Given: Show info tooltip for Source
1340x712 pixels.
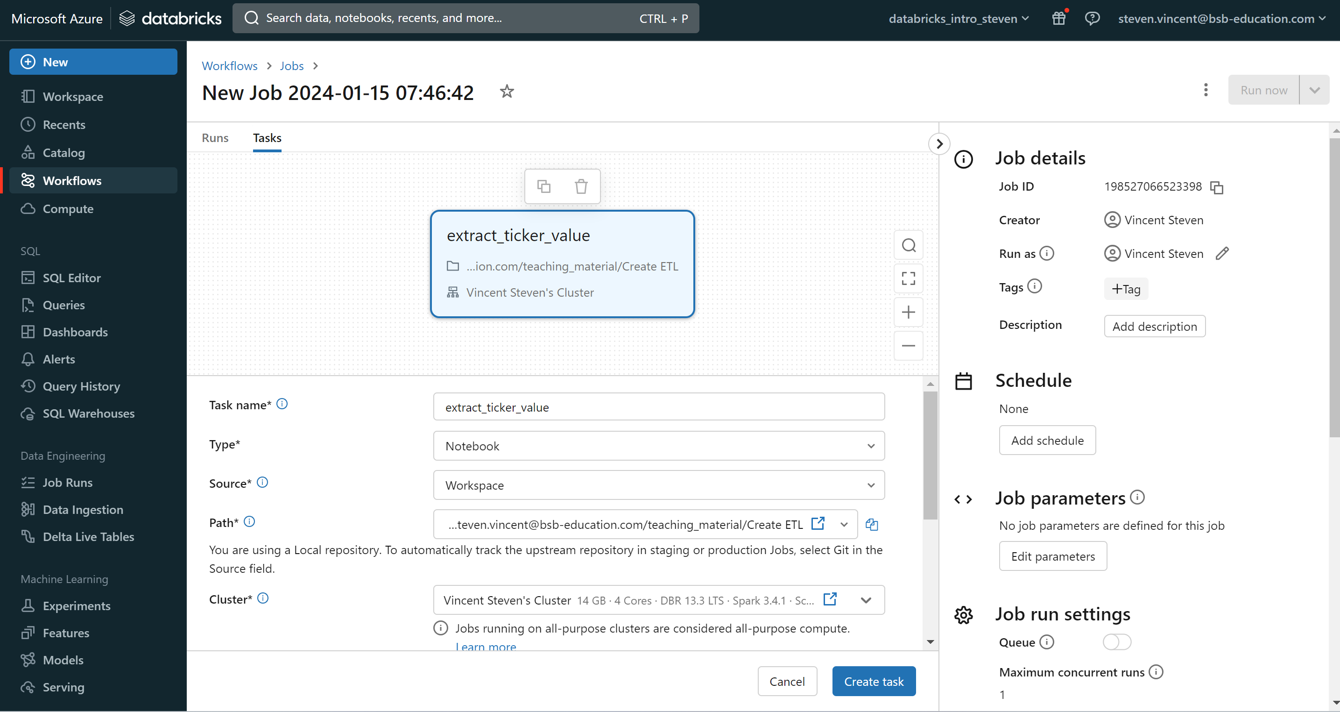Looking at the screenshot, I should tap(263, 483).
